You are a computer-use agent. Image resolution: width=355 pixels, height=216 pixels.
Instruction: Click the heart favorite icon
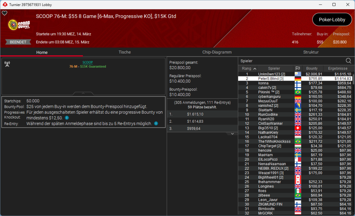pyautogui.click(x=5, y=13)
